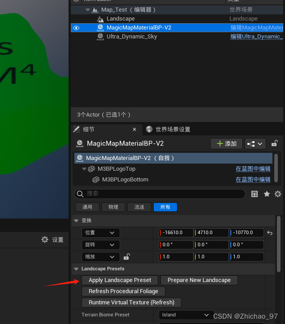Click the blue rotation Z field

(x=246, y=244)
